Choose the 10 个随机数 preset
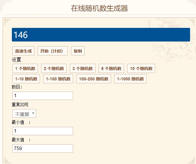 141,68
